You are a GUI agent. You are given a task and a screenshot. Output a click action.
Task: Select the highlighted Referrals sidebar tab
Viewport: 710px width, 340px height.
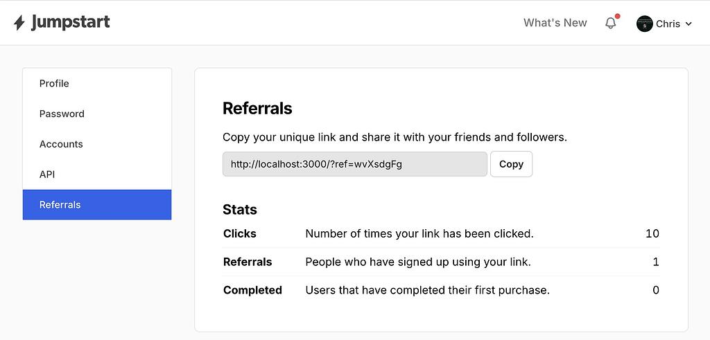tap(97, 205)
